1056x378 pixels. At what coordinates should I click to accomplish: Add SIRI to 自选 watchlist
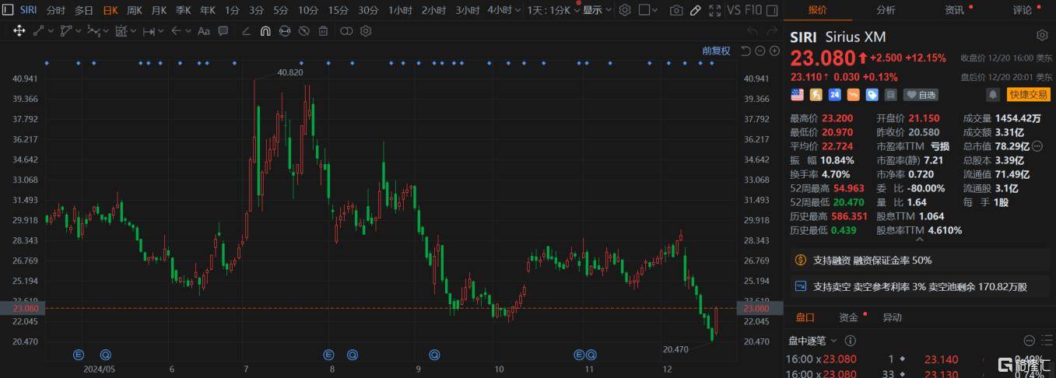921,95
